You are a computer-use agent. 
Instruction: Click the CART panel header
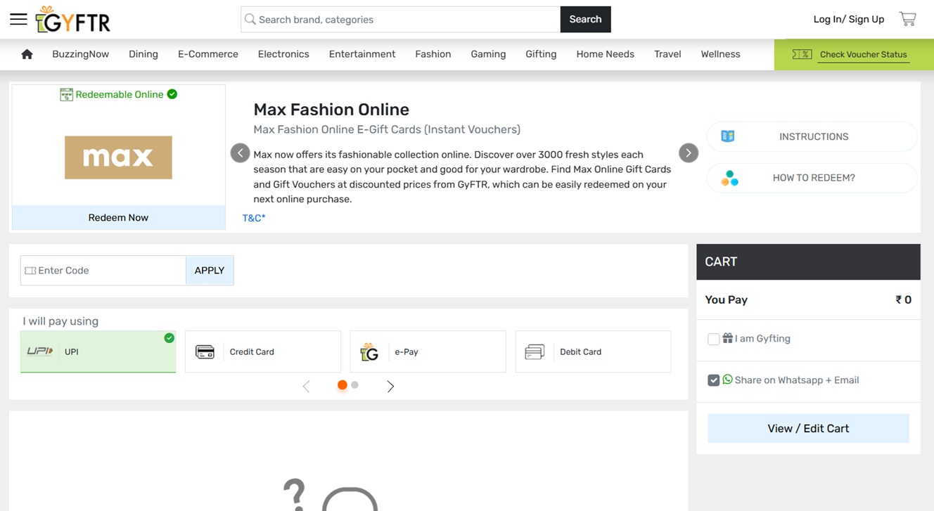(x=808, y=261)
